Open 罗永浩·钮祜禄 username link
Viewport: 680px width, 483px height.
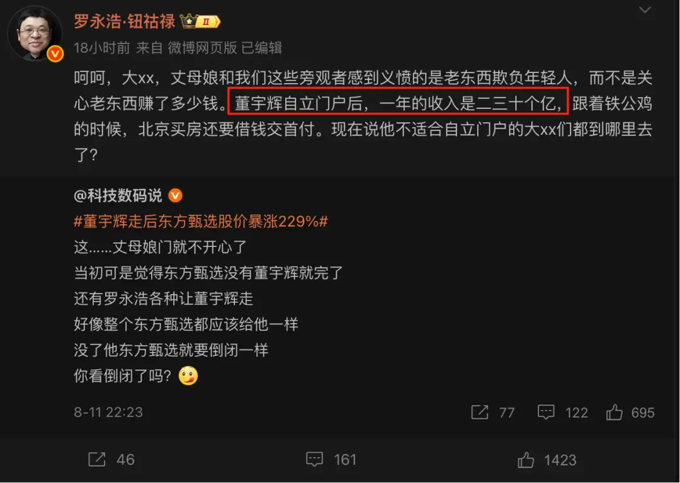point(125,21)
